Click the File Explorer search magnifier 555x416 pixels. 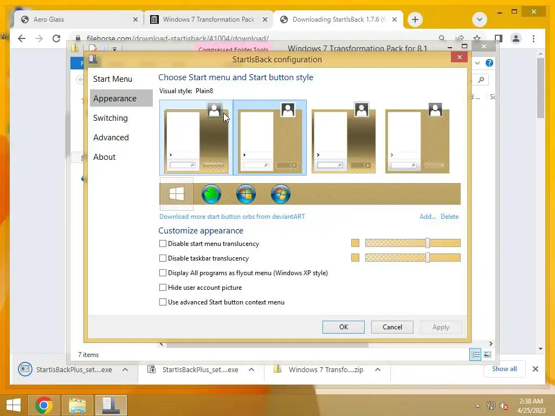click(x=481, y=80)
